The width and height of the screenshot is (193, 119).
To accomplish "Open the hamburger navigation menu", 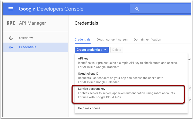I will point(11,9).
